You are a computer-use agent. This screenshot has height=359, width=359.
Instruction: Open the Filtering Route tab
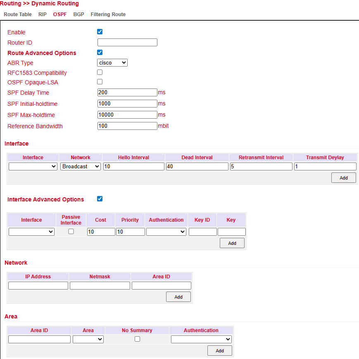tap(108, 14)
